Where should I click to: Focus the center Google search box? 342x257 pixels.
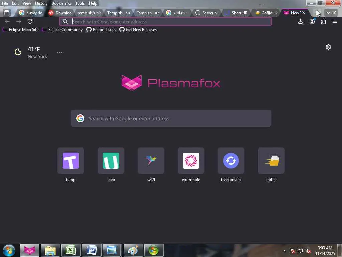tap(171, 119)
